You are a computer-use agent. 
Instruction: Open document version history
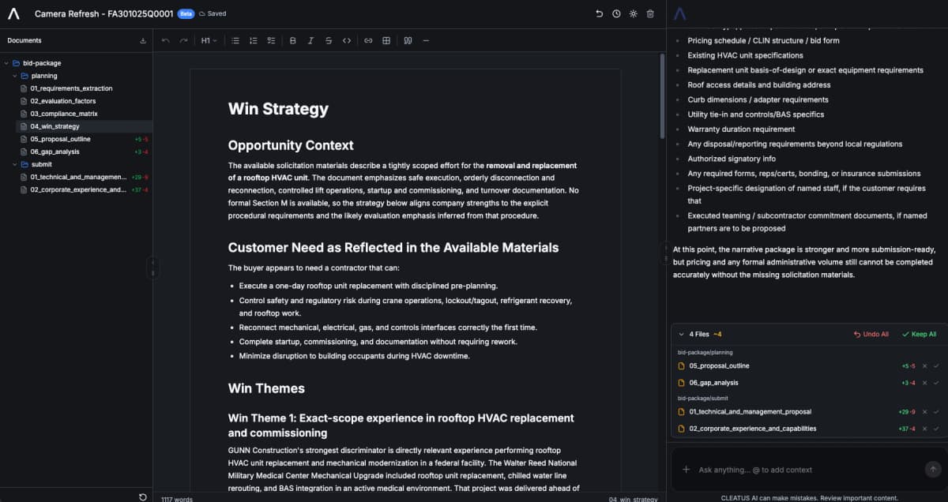[616, 13]
